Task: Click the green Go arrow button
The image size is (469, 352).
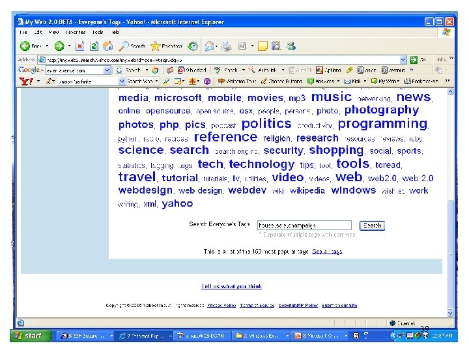Action: coord(414,60)
